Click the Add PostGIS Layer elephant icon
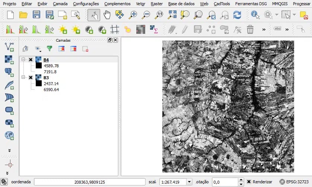This screenshot has width=312, height=187. point(9,72)
